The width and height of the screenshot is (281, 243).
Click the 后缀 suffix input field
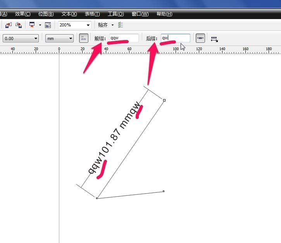pyautogui.click(x=176, y=38)
